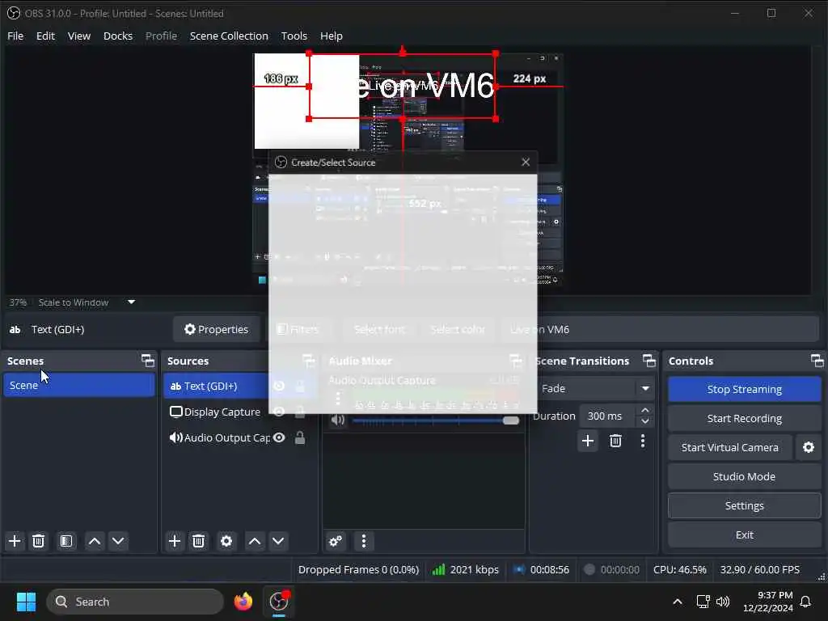
Task: Increase transition duration
Action: pyautogui.click(x=644, y=410)
